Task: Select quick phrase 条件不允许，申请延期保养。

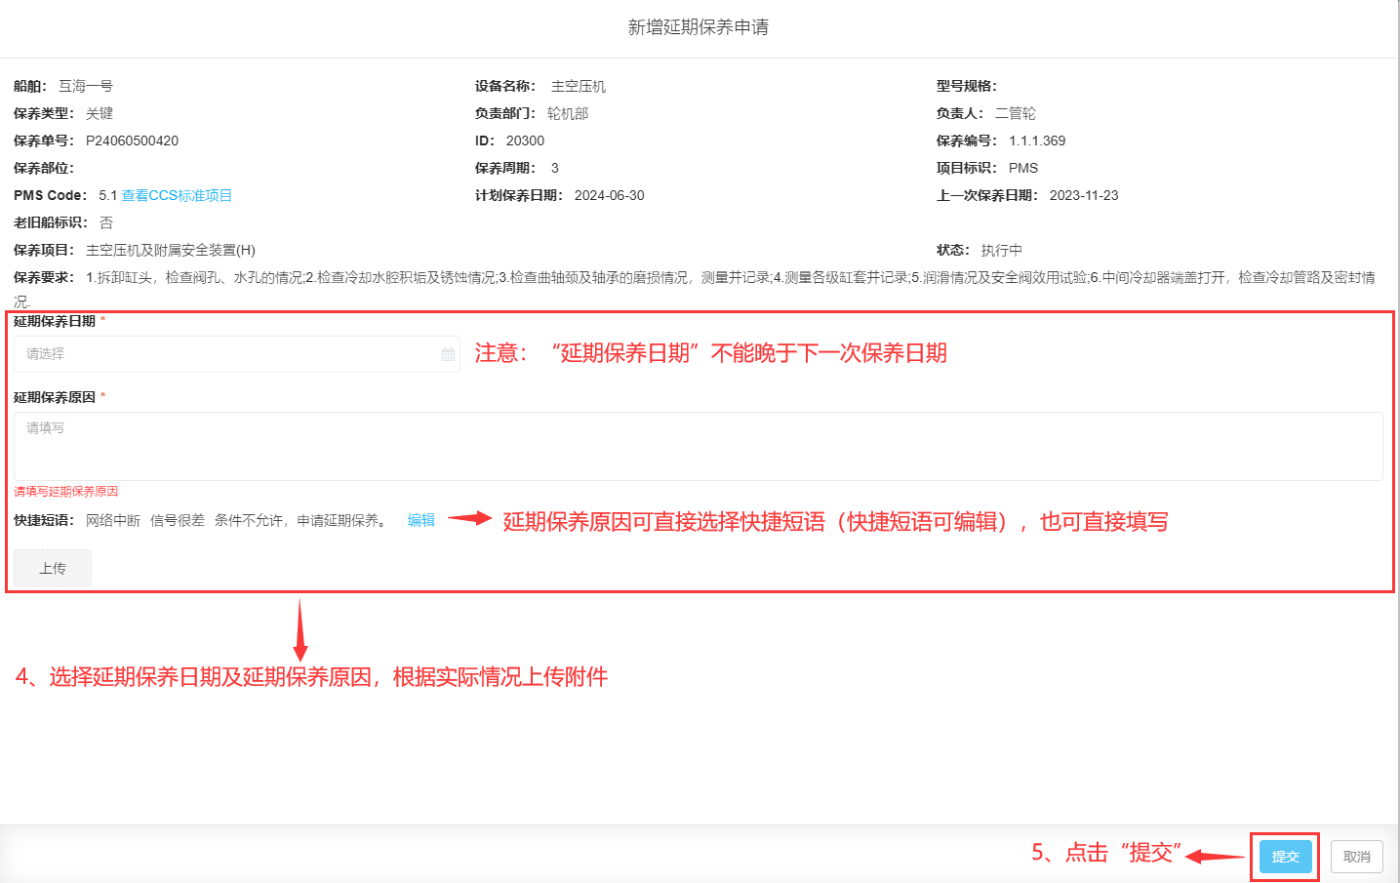Action: pyautogui.click(x=300, y=521)
